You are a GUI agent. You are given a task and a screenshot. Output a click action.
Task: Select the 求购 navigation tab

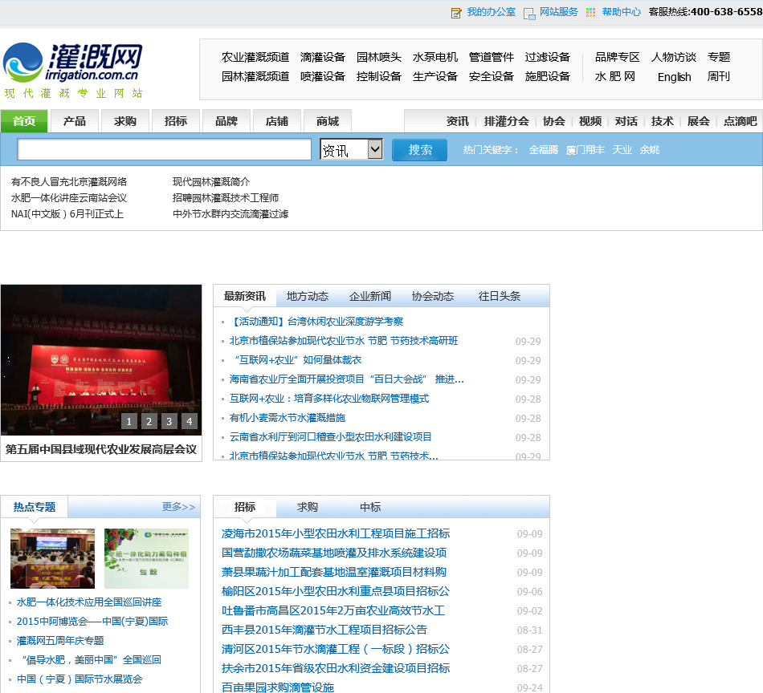(x=125, y=121)
